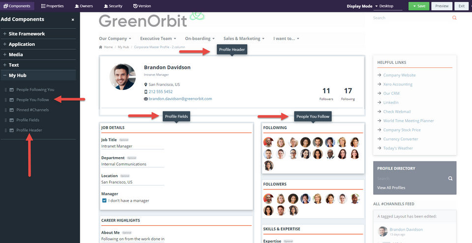The image size is (472, 243).
Task: Click the email envelope icon
Action: tap(146, 99)
